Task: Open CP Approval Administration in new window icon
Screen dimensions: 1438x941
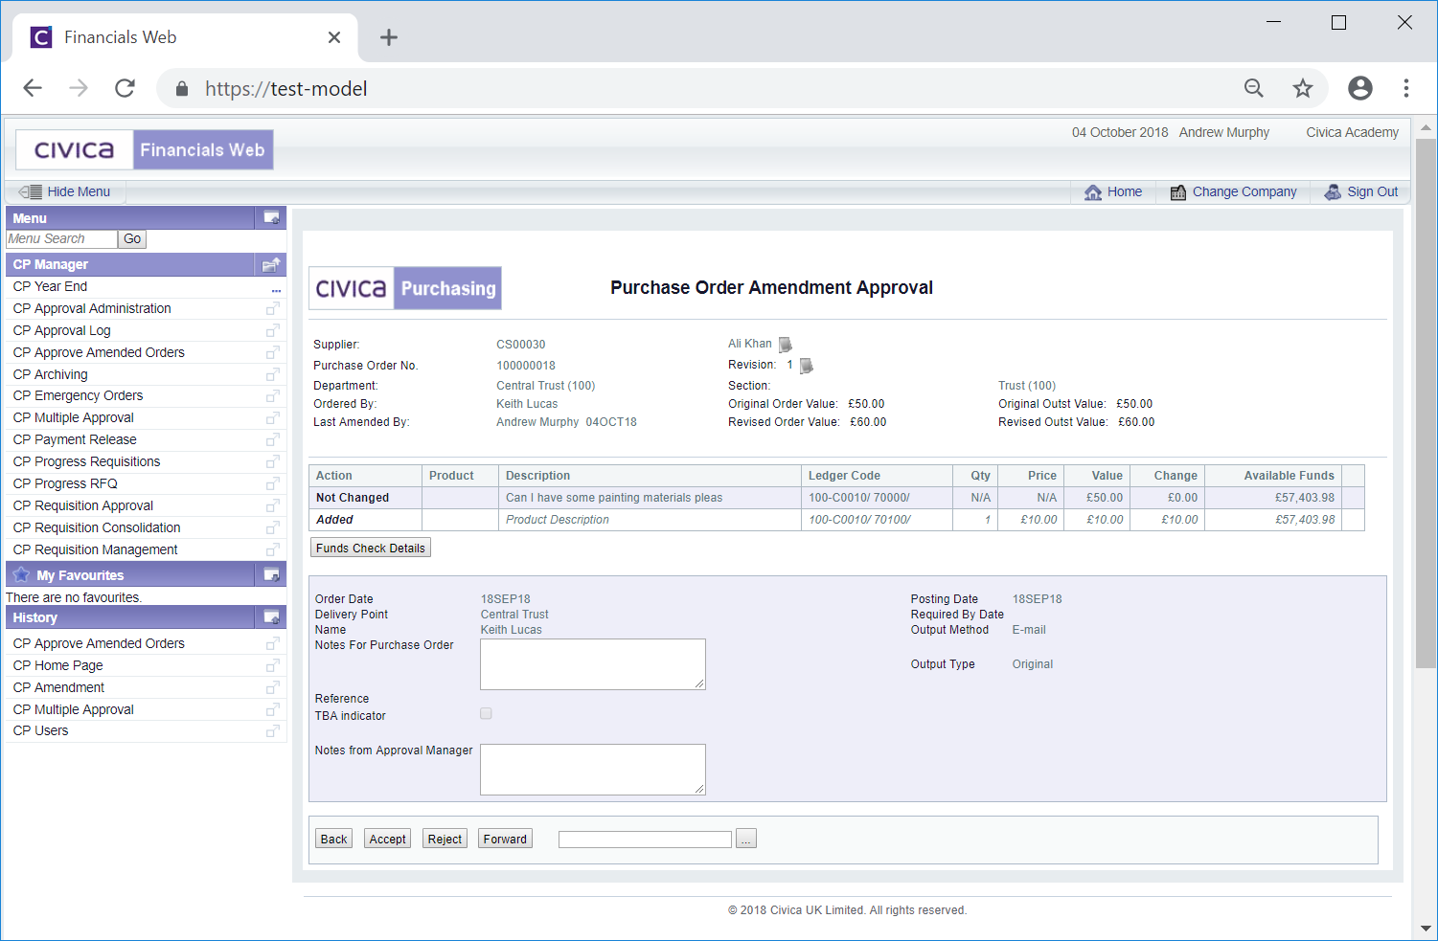Action: (273, 309)
